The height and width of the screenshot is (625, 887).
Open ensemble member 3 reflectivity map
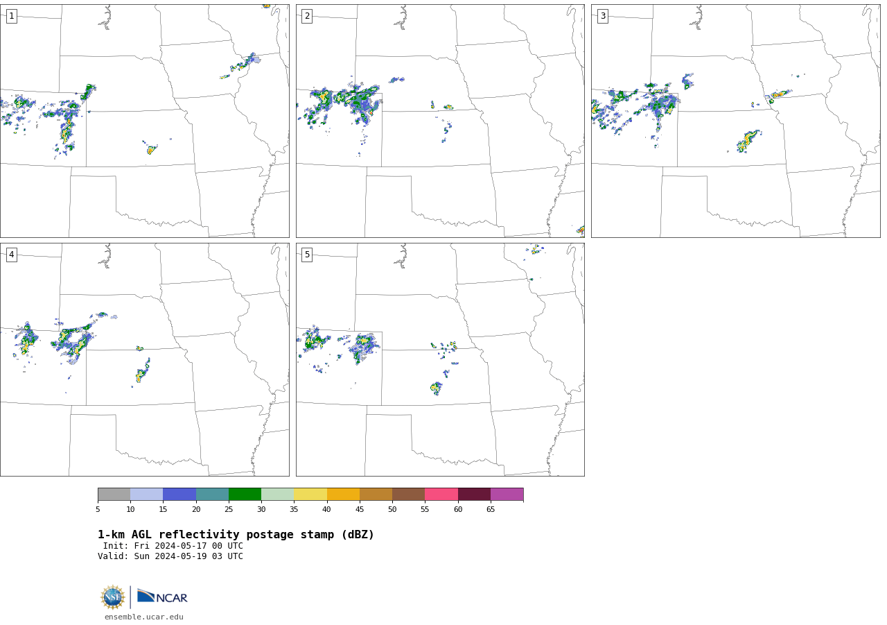pos(735,121)
